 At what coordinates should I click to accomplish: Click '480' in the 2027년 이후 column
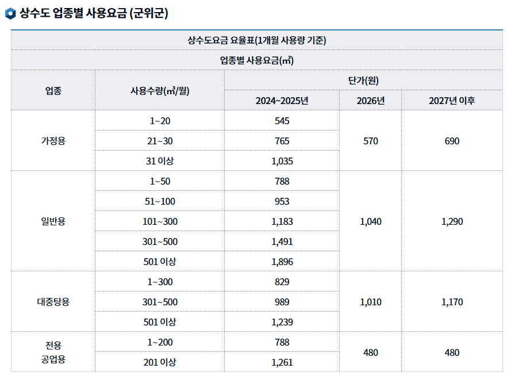[452, 352]
